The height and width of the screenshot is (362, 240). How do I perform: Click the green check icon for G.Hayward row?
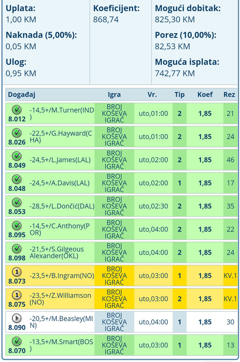[x=17, y=133]
